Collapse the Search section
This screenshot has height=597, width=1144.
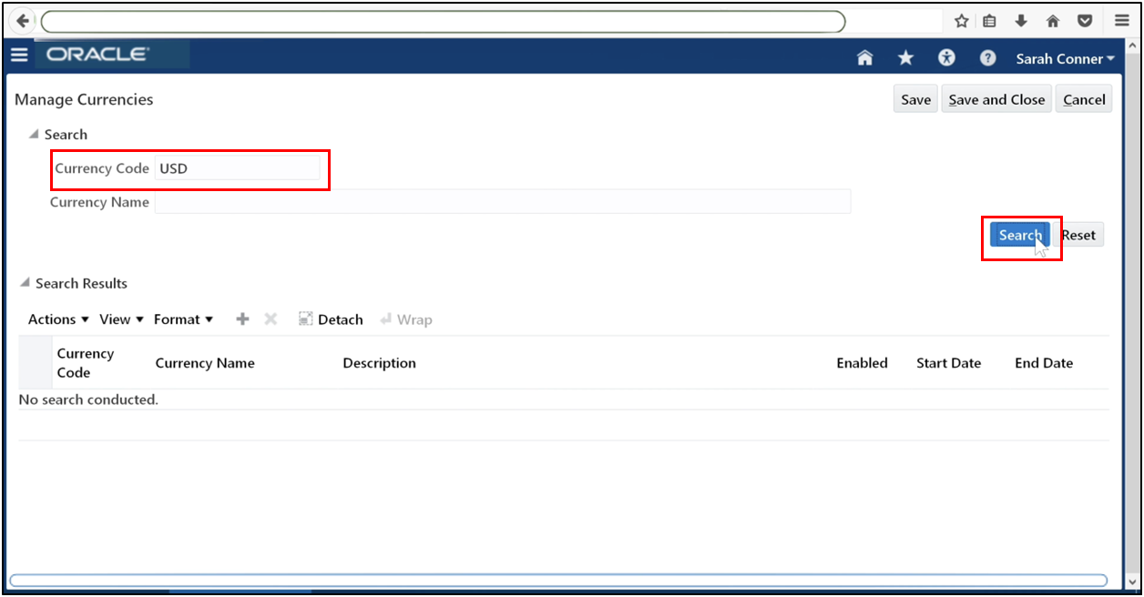[x=34, y=134]
